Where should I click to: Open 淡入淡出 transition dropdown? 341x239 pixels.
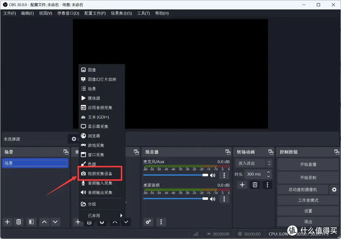pos(254,163)
